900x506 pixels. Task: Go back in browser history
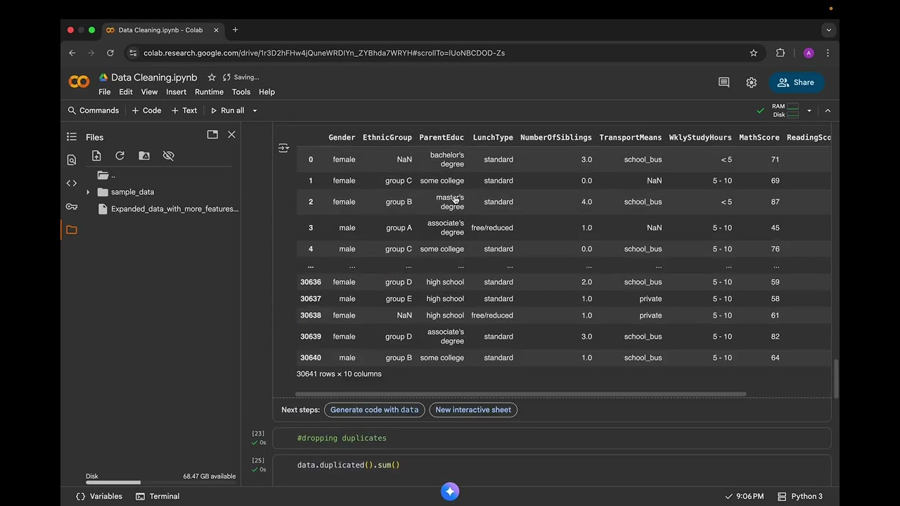72,53
